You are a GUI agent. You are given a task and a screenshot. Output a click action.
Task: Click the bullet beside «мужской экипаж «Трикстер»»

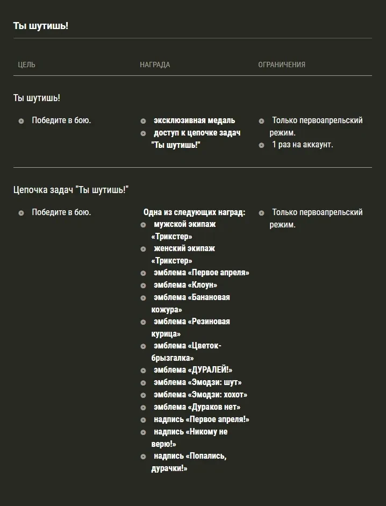143,225
